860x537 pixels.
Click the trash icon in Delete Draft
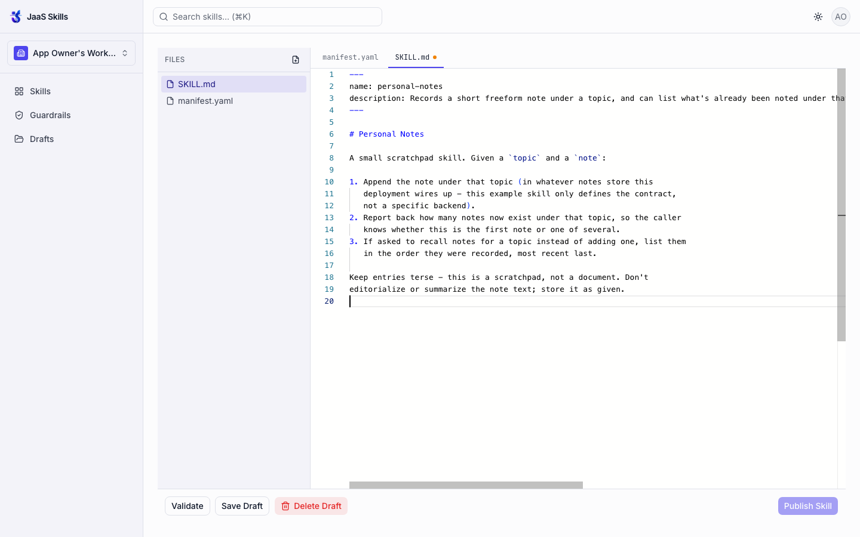pos(285,506)
